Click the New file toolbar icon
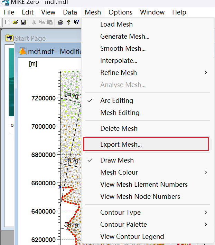Screen dimensions: 215x245 (7, 22)
